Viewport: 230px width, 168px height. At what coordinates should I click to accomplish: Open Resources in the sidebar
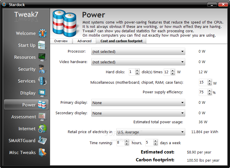tap(25, 57)
